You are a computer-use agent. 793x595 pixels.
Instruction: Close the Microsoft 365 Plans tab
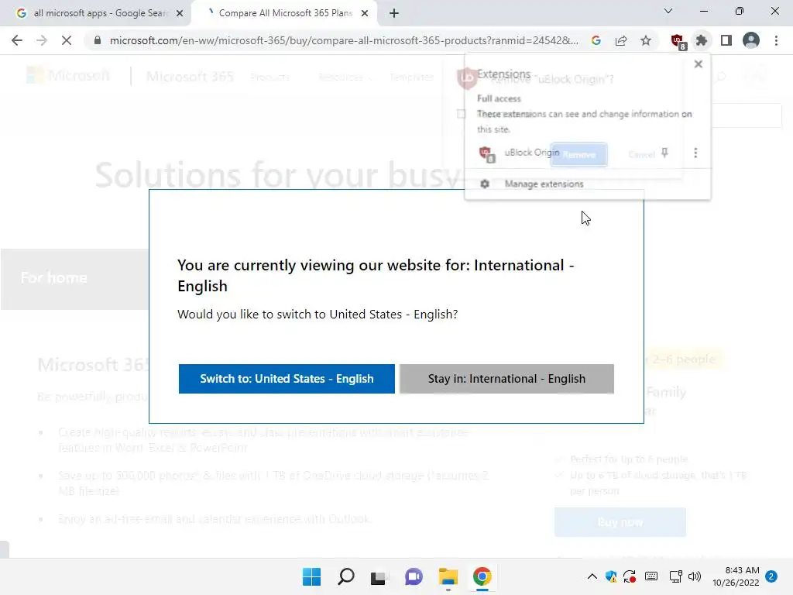[365, 13]
